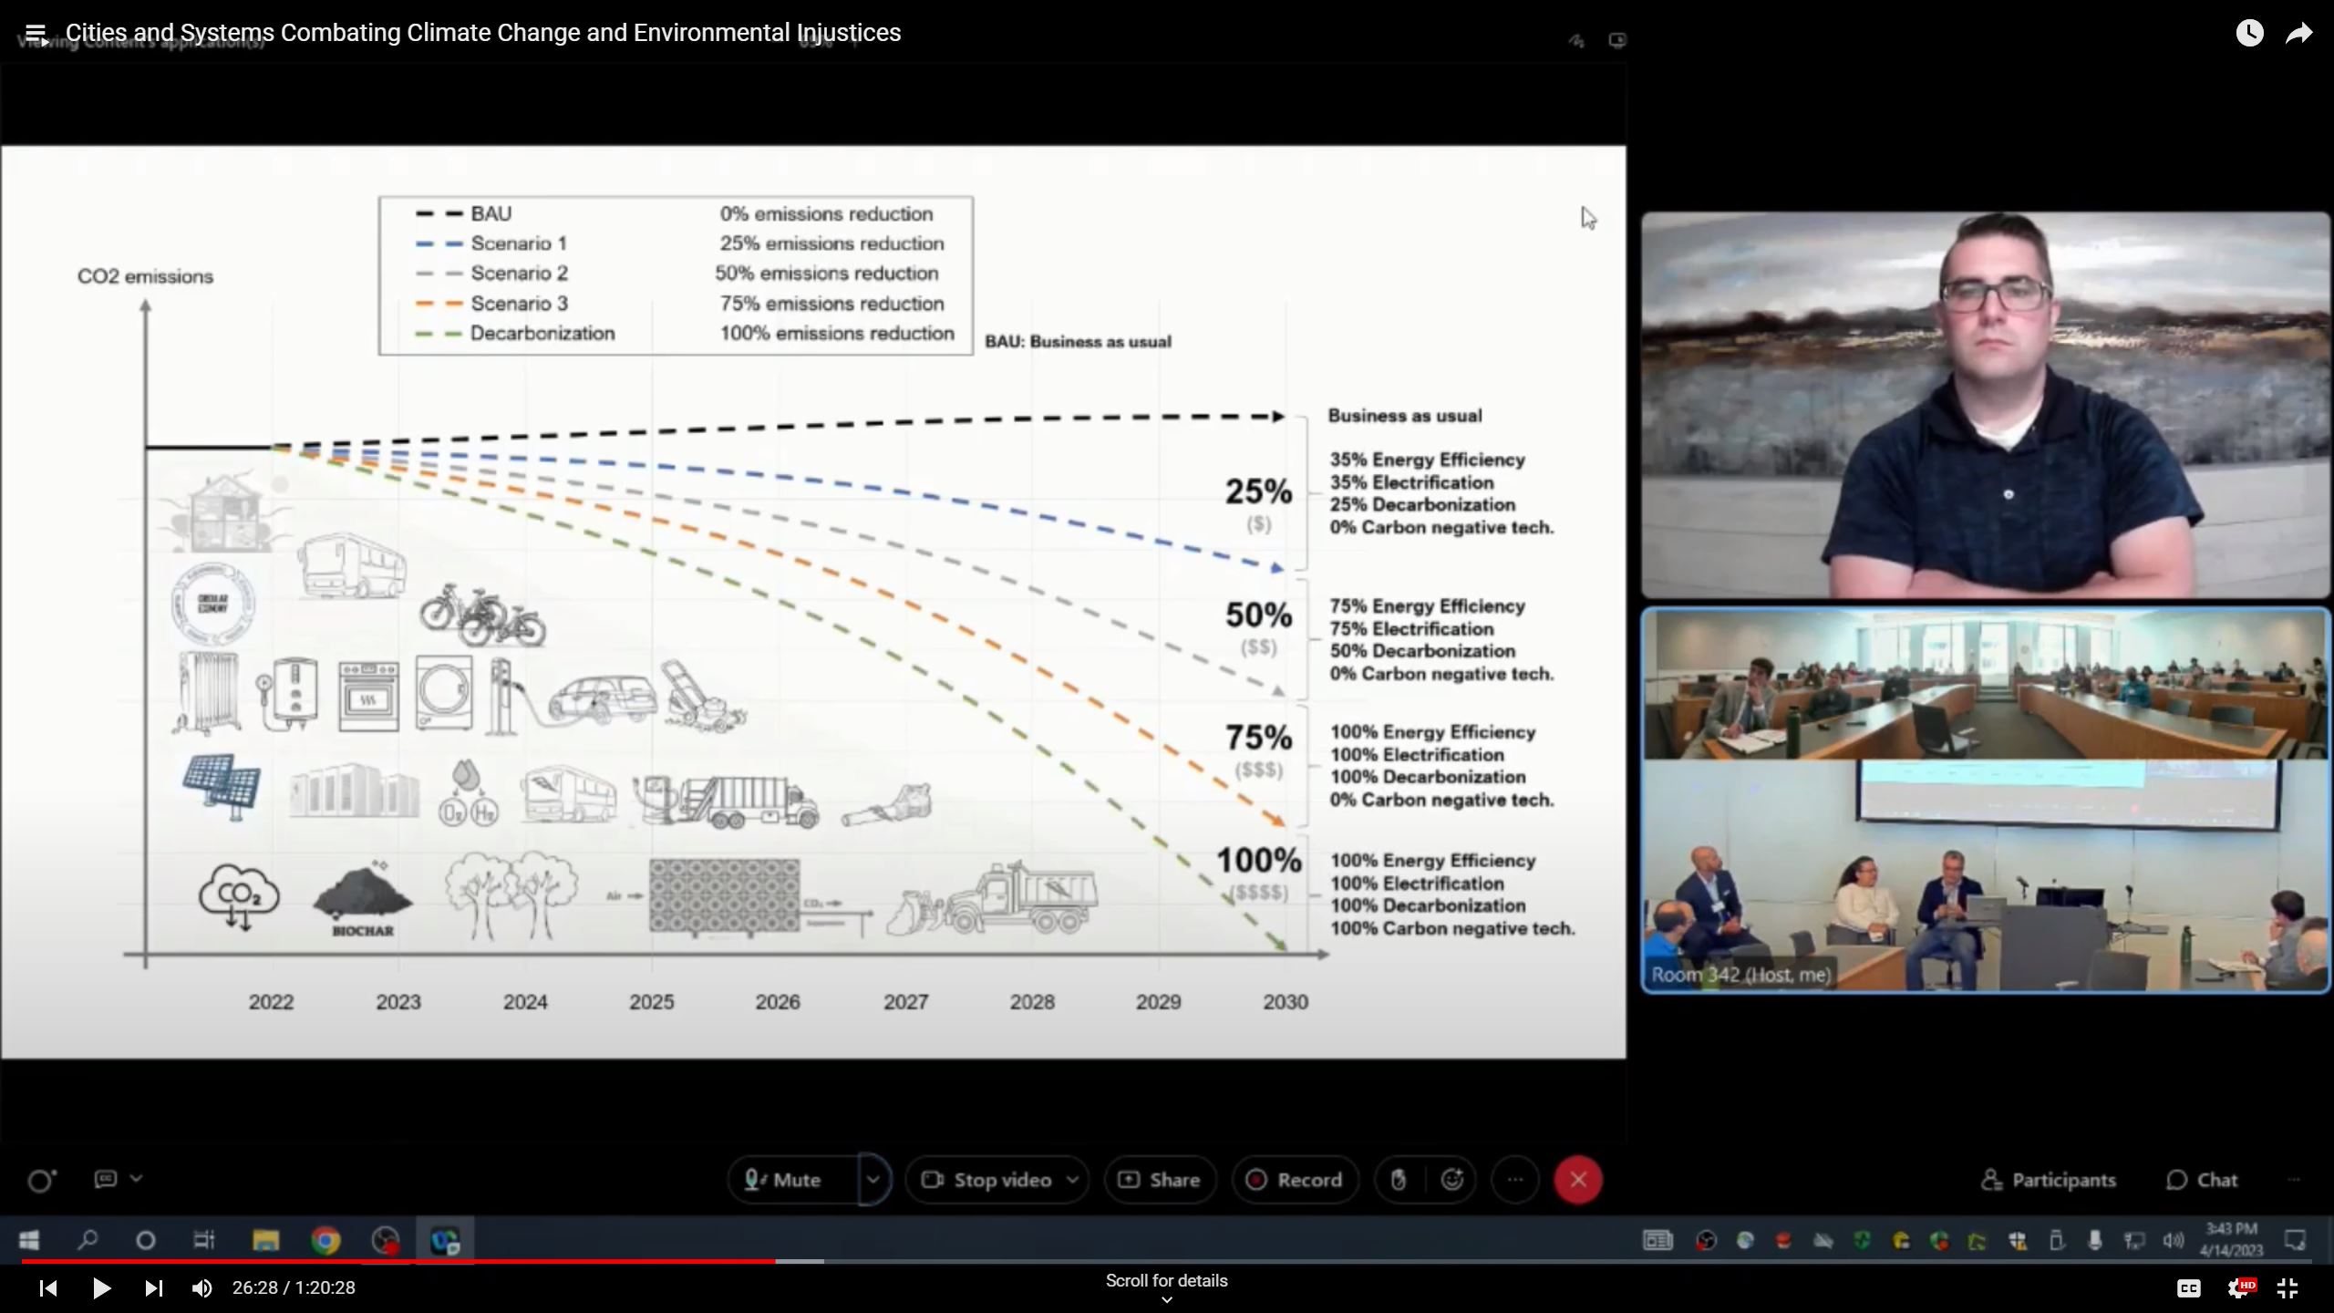The image size is (2334, 1313).
Task: Open OBS Studio taskbar icon
Action: [386, 1240]
